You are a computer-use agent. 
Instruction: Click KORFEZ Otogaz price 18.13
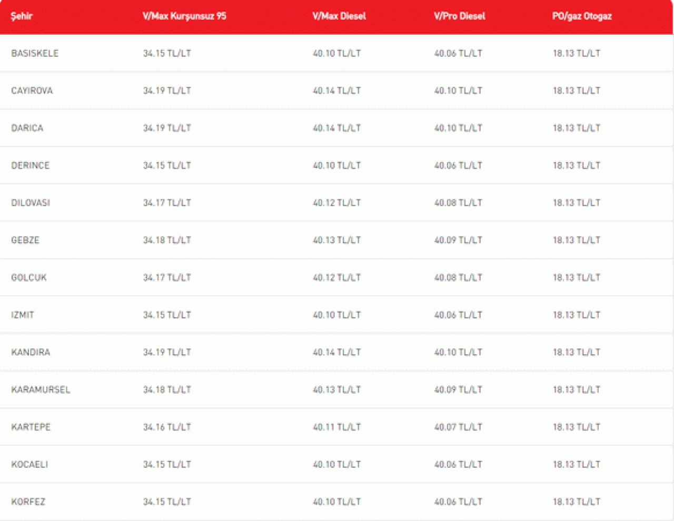coord(577,502)
